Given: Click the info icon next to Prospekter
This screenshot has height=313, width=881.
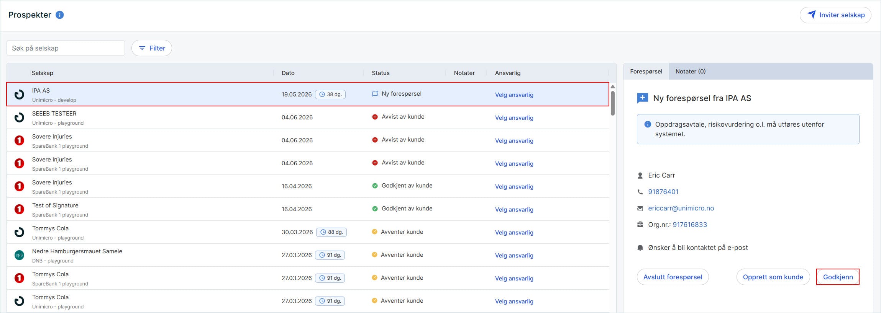Looking at the screenshot, I should click(60, 15).
